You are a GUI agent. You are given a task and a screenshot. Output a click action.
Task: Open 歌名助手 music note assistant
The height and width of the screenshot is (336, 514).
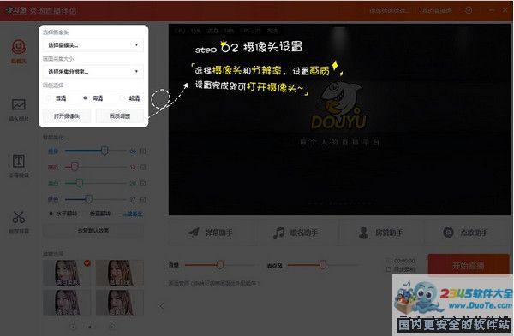click(296, 233)
